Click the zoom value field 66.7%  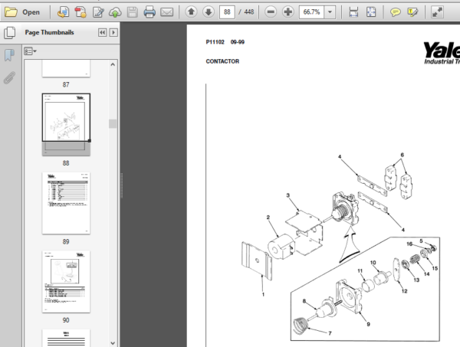point(311,12)
